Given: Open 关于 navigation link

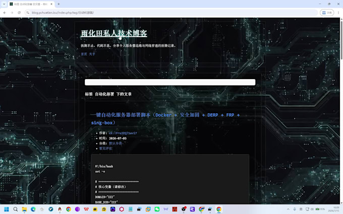Looking at the screenshot, I should 92,54.
